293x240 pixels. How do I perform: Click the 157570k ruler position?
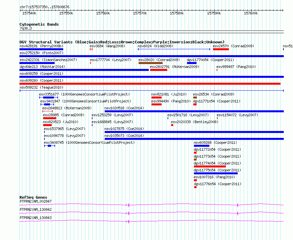point(140,13)
